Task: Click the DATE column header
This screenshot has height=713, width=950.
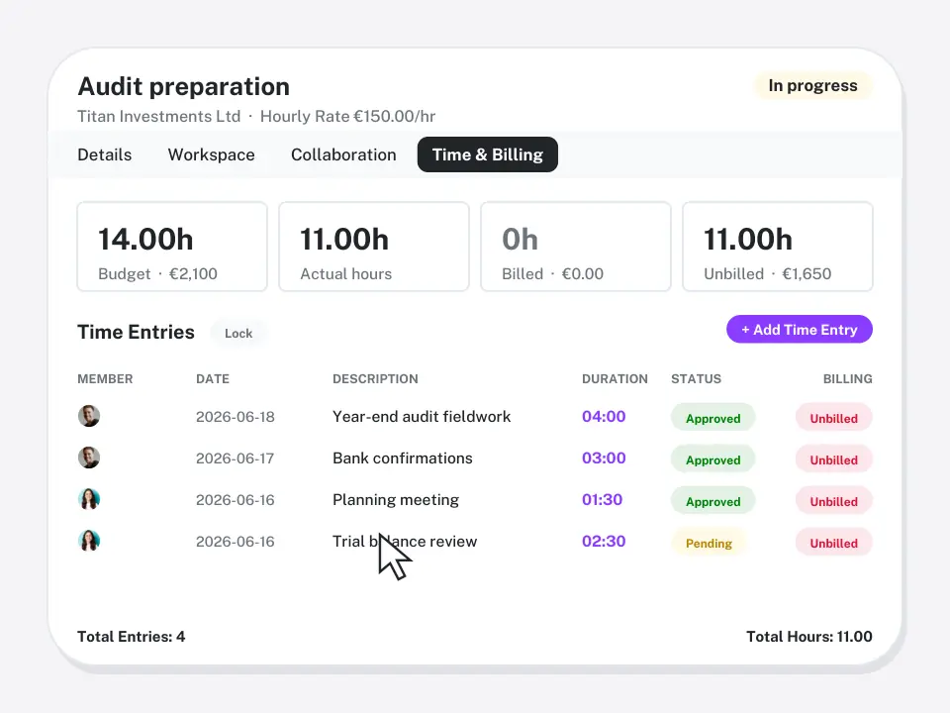Action: click(x=213, y=379)
